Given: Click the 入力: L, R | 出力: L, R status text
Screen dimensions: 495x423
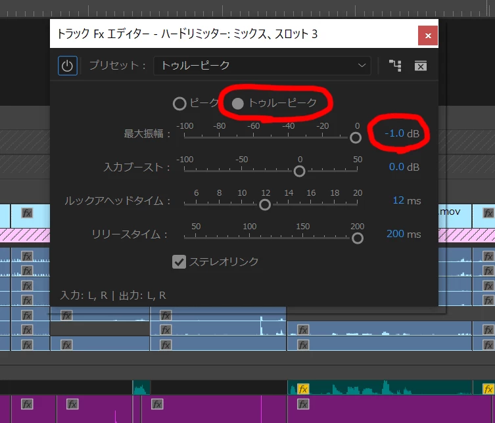Looking at the screenshot, I should click(x=112, y=296).
